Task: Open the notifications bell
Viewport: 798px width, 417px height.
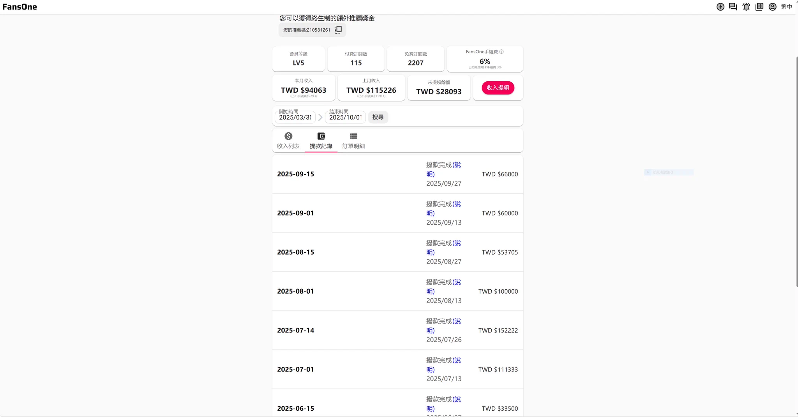Action: click(x=746, y=7)
